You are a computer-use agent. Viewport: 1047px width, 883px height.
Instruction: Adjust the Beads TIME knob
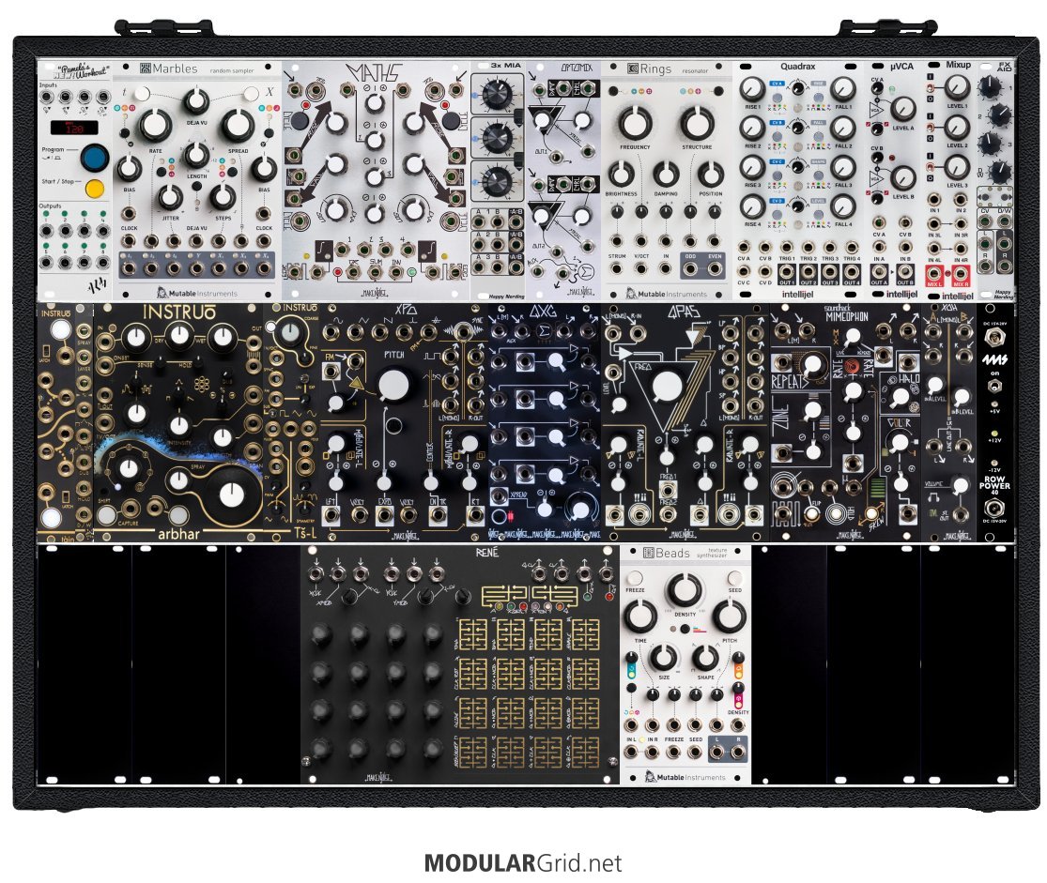[640, 616]
